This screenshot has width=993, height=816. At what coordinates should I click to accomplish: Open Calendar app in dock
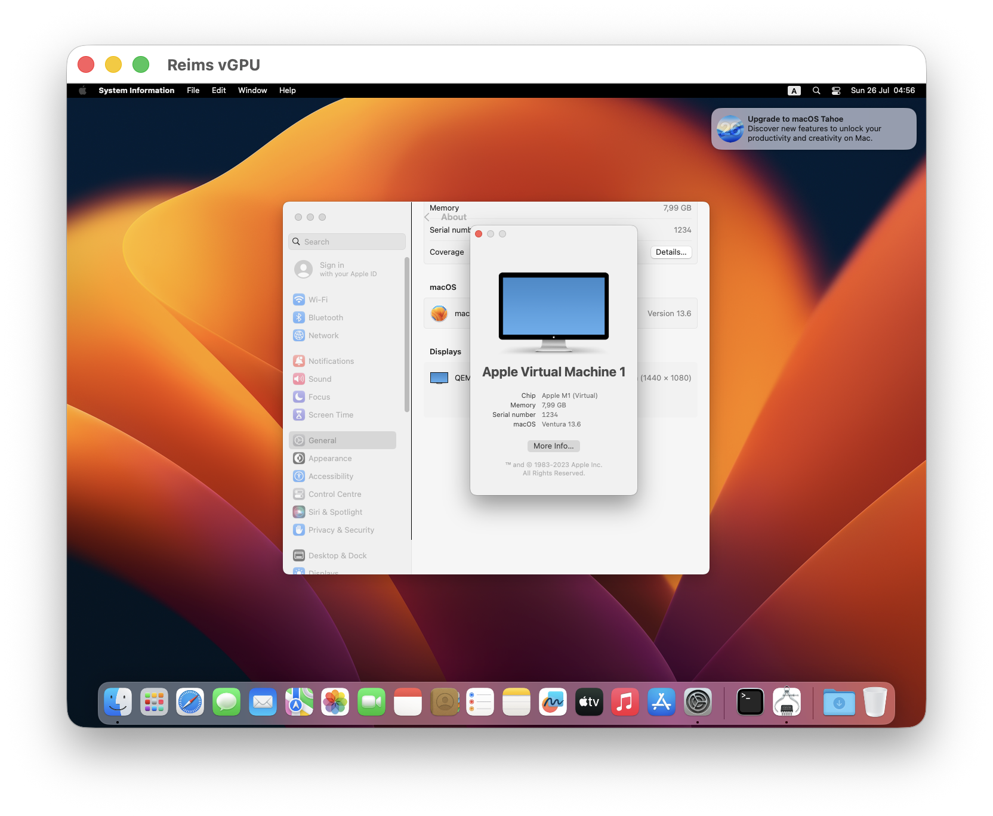click(408, 702)
